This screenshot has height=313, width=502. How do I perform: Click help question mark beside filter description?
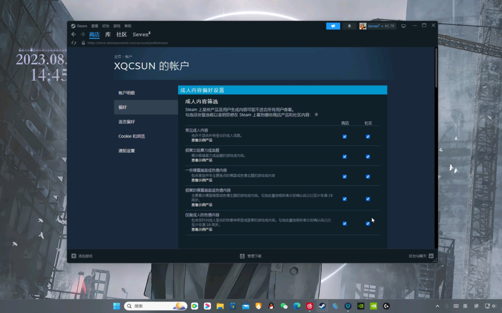point(316,115)
